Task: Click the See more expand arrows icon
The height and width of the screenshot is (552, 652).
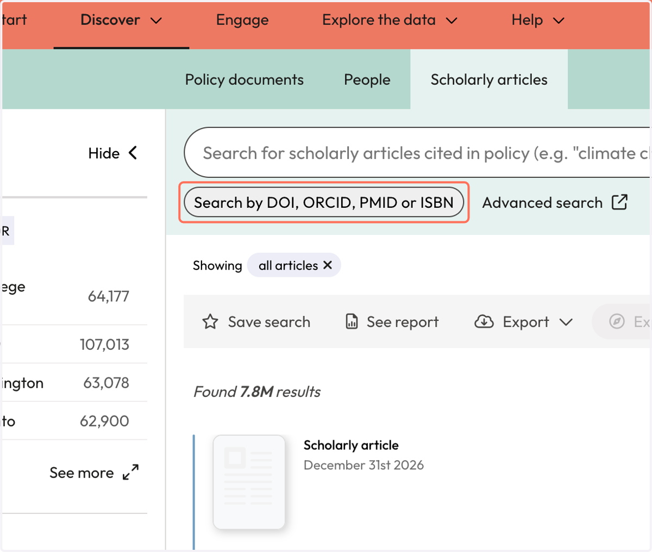Action: click(130, 472)
